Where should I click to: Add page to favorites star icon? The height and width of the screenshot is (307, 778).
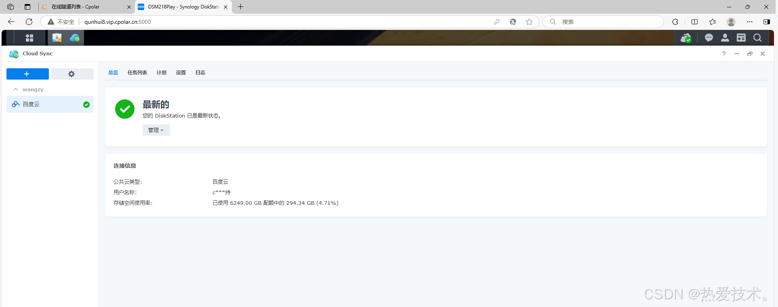(529, 22)
